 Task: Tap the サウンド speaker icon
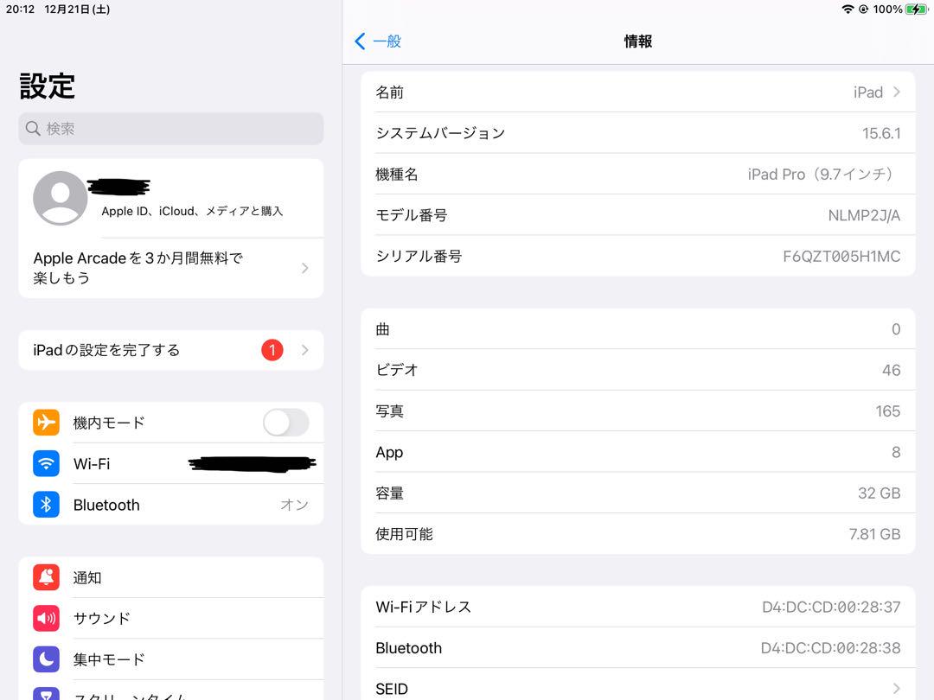click(x=46, y=619)
